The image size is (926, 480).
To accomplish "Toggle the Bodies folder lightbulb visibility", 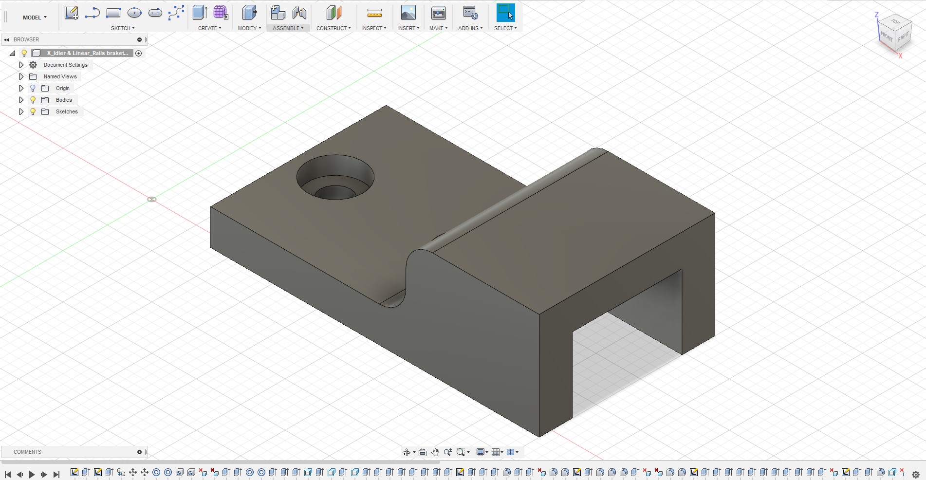I will 33,100.
